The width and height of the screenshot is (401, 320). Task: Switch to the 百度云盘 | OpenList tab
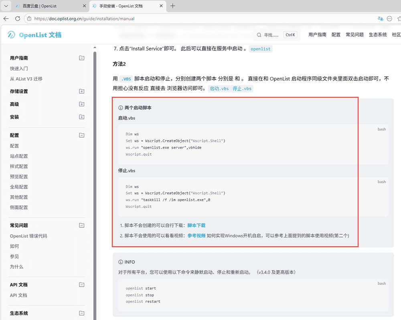44,6
